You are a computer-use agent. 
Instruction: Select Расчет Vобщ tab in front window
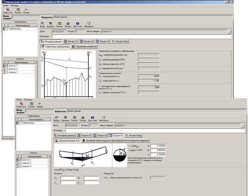click(x=134, y=135)
